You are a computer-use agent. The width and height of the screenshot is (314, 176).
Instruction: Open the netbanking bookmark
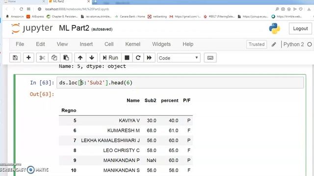pos(157,17)
